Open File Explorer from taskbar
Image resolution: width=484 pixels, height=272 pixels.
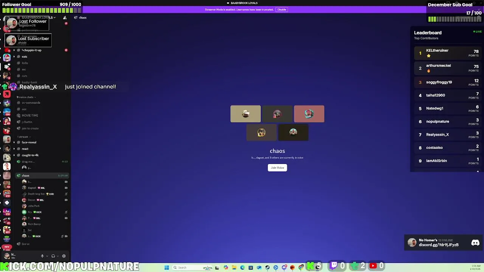(234, 267)
